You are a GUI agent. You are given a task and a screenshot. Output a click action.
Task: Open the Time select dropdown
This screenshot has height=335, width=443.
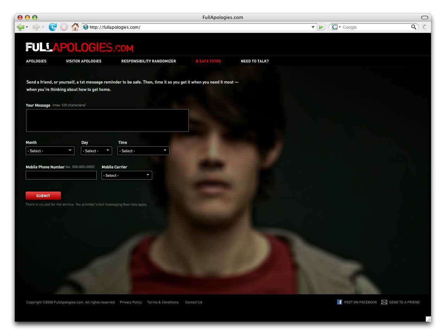(x=143, y=150)
